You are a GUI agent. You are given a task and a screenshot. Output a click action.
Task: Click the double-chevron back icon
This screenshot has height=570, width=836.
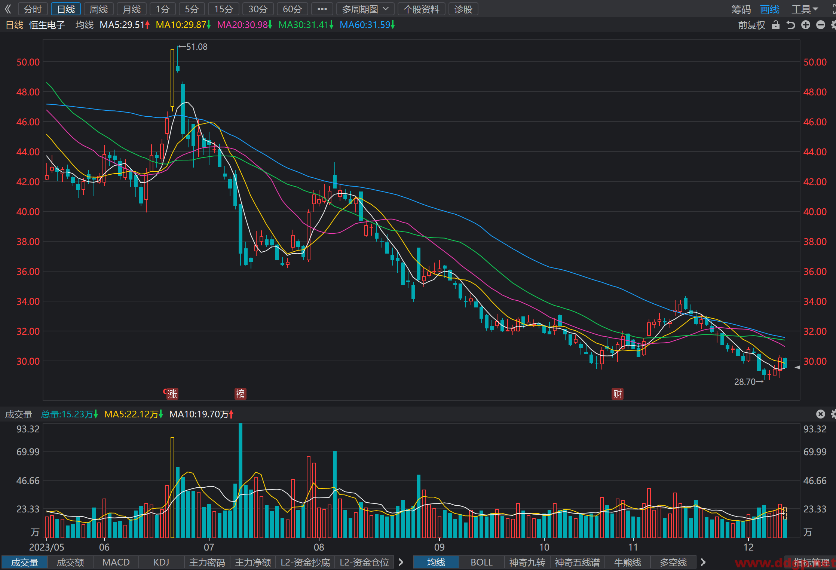[8, 9]
